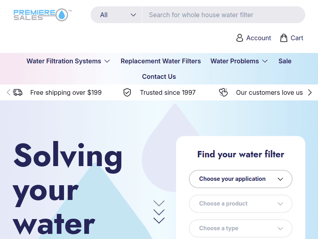
Task: Click the scroll-down triple chevron icon
Action: (x=159, y=212)
